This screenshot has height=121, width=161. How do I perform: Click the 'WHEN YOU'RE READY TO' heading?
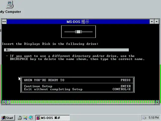(44, 80)
